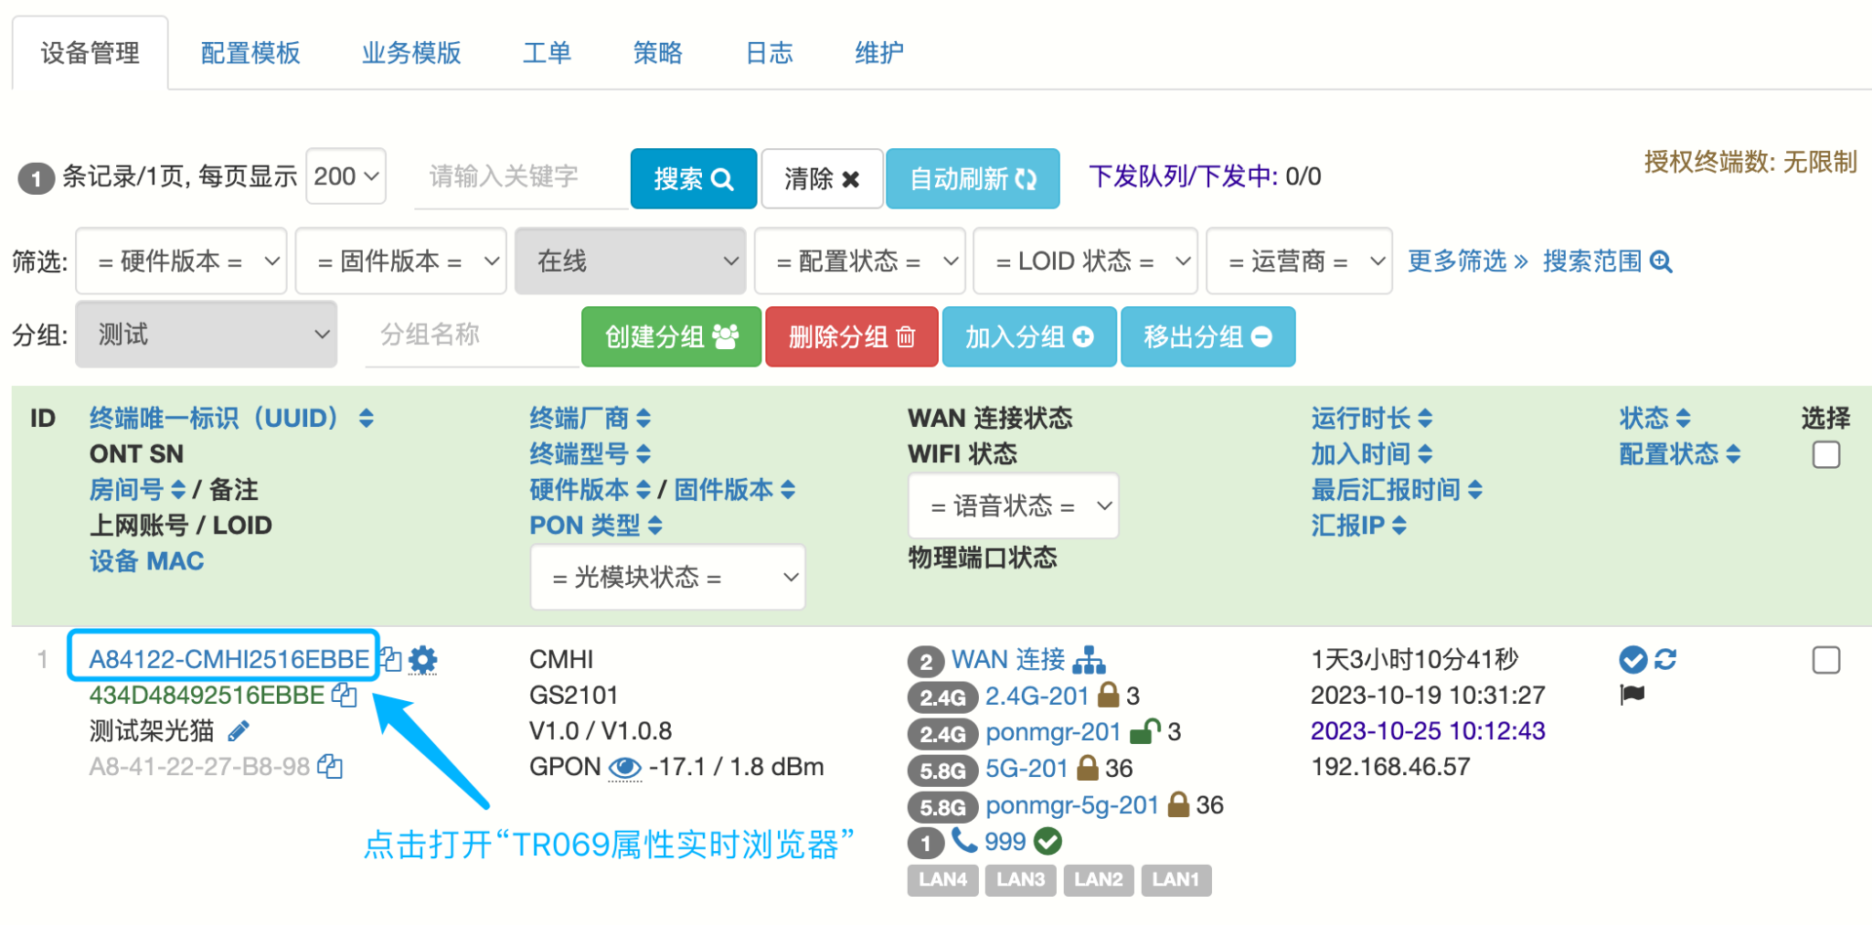This screenshot has width=1872, height=925.
Task: Open the 日志 tab
Action: [x=769, y=53]
